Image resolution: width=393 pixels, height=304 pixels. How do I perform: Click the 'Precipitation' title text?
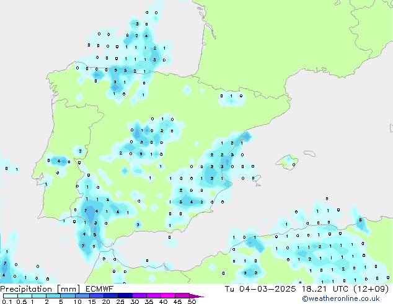click(26, 289)
